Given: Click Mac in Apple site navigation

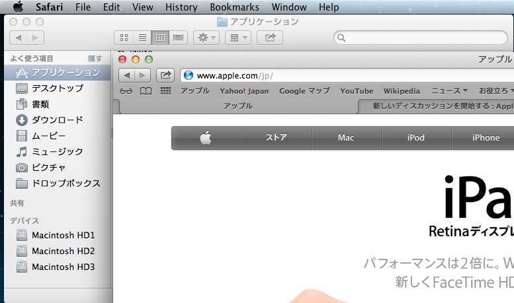Looking at the screenshot, I should [346, 138].
